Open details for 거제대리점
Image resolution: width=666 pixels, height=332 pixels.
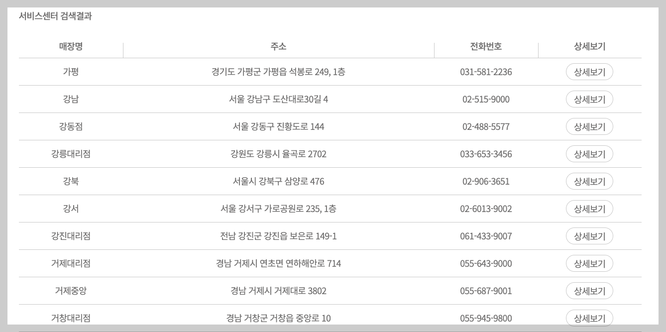[589, 263]
